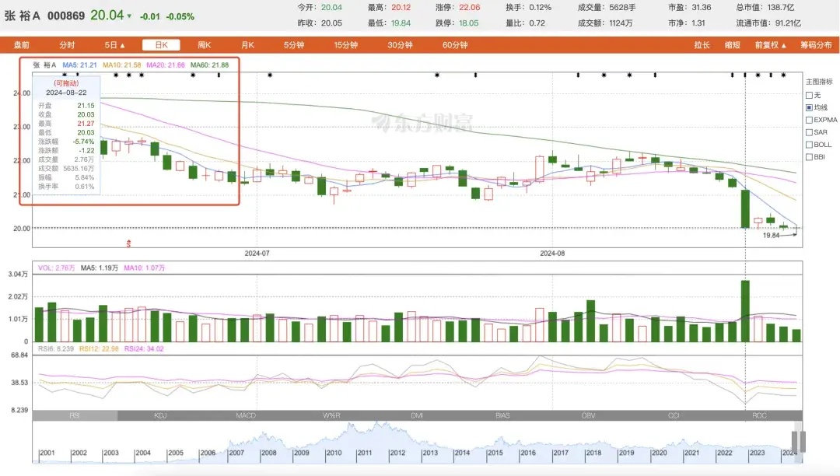Enable the SAR main indicator
840x476 pixels.
[x=810, y=132]
